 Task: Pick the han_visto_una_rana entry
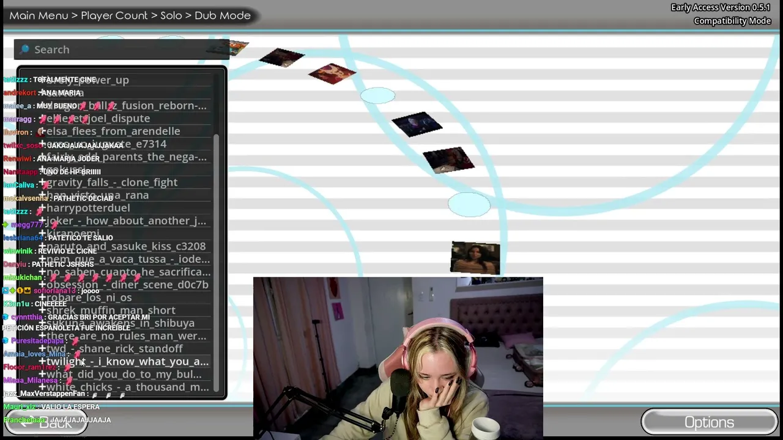pos(124,195)
